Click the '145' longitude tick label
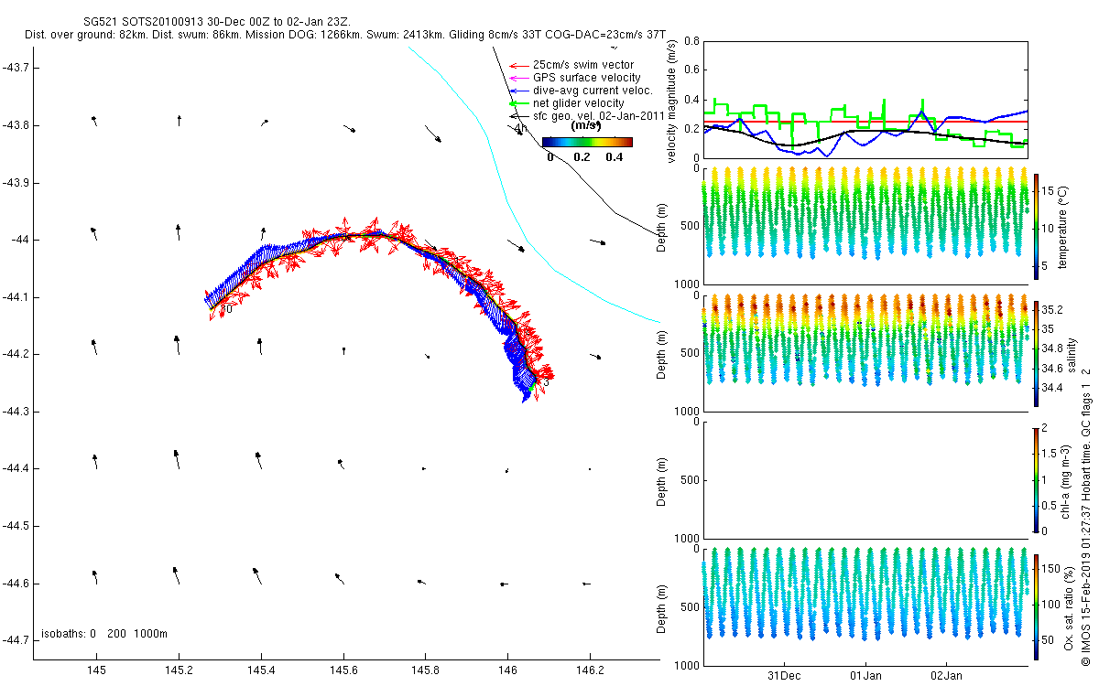This screenshot has height=686, width=1099. 96,670
